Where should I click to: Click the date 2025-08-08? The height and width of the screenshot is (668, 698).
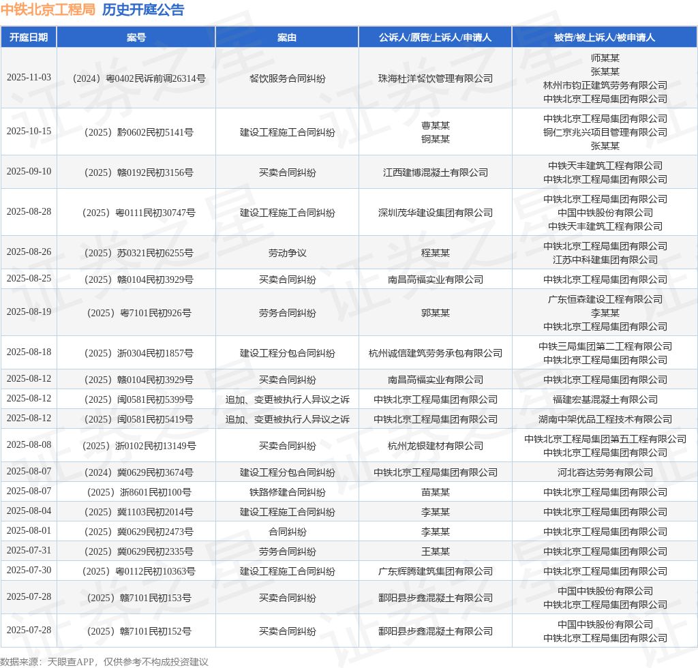pyautogui.click(x=29, y=444)
